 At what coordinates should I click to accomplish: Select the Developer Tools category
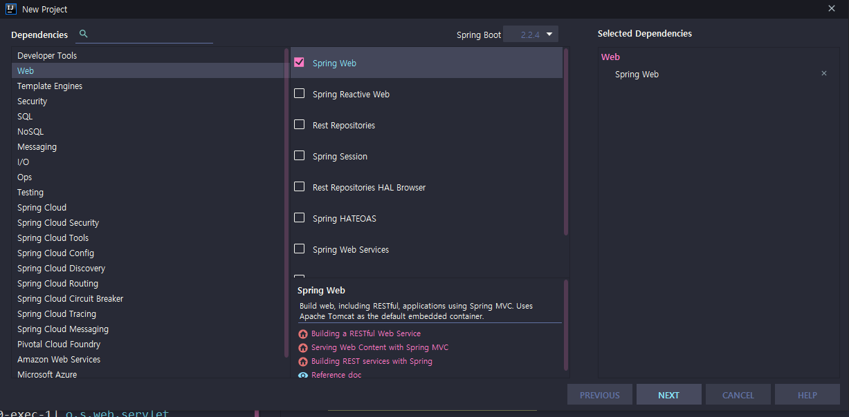pos(147,55)
